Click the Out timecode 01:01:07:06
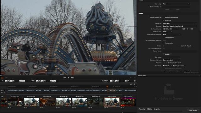Viewport: 201px width, 113px height. [41, 81]
